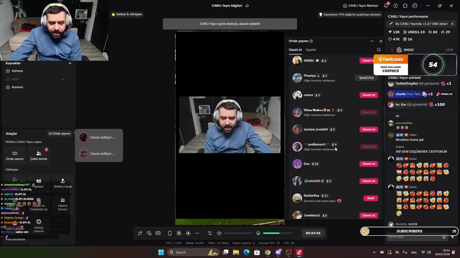Screen dimensions: 460x258
Task: Dismiss the +2.67 ABD doları earnings banner
Action: (x=452, y=24)
